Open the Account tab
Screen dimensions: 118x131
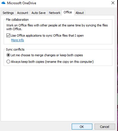pyautogui.click(x=23, y=13)
